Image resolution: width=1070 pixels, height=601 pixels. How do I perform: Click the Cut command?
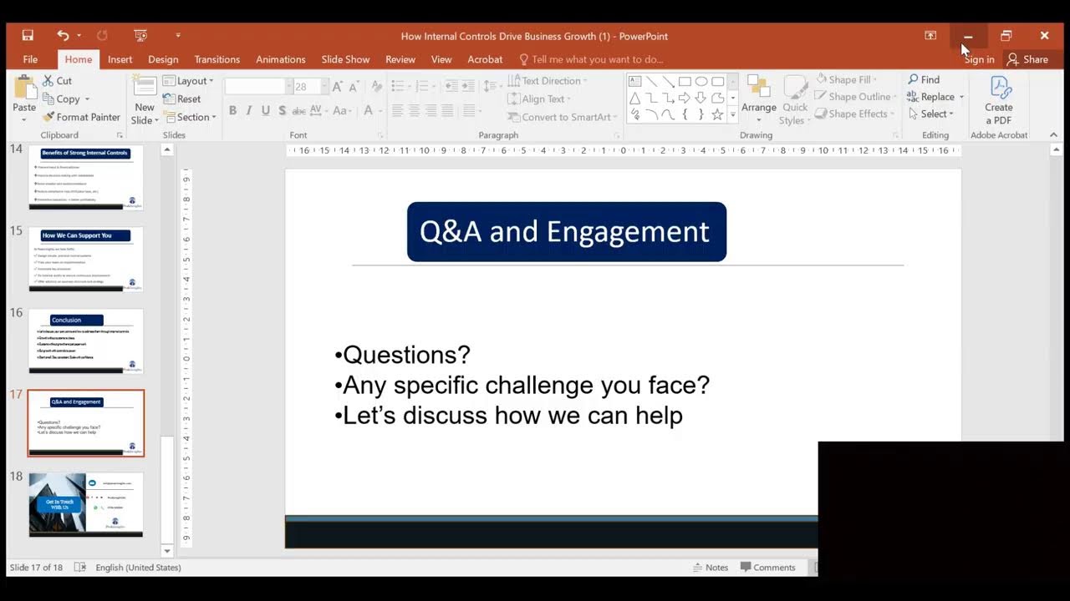pyautogui.click(x=56, y=81)
